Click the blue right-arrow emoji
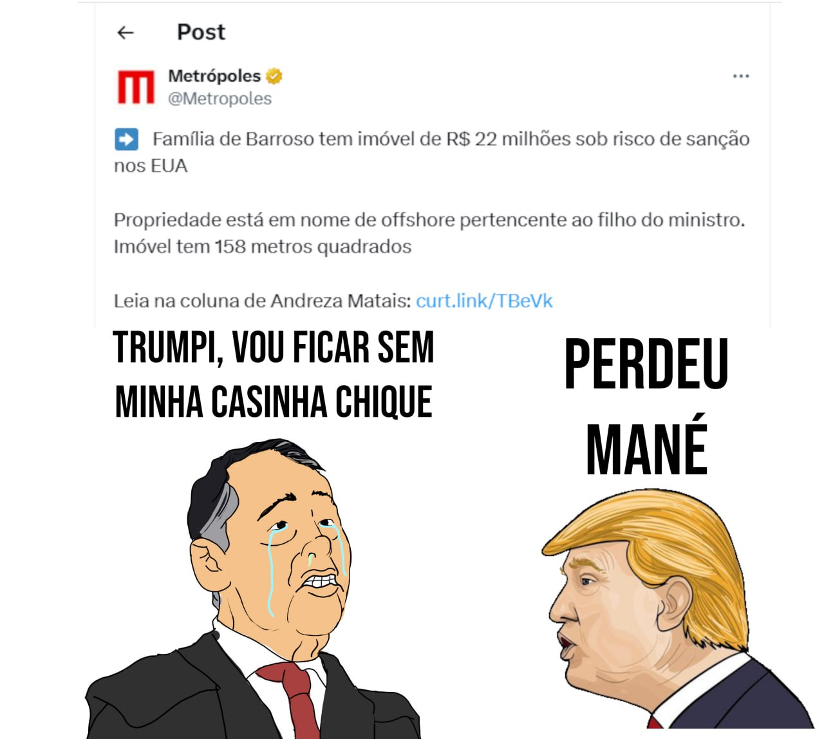 pyautogui.click(x=126, y=139)
